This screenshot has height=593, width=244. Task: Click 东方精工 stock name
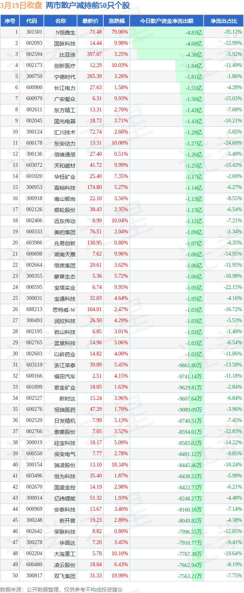coord(65,110)
